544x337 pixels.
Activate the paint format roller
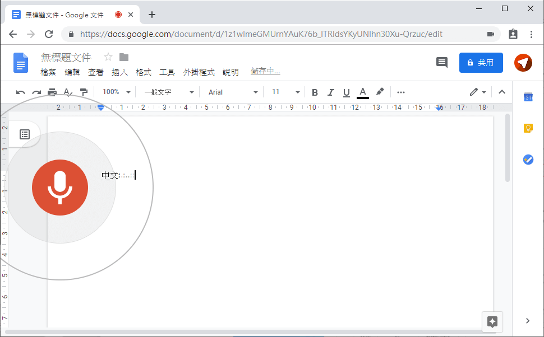tap(84, 92)
